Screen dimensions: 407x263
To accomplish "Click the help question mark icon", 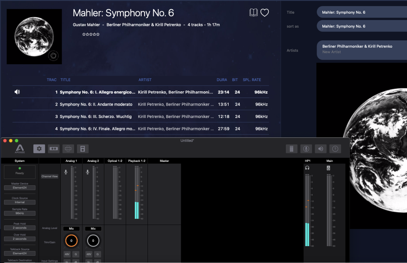I will click(x=335, y=149).
